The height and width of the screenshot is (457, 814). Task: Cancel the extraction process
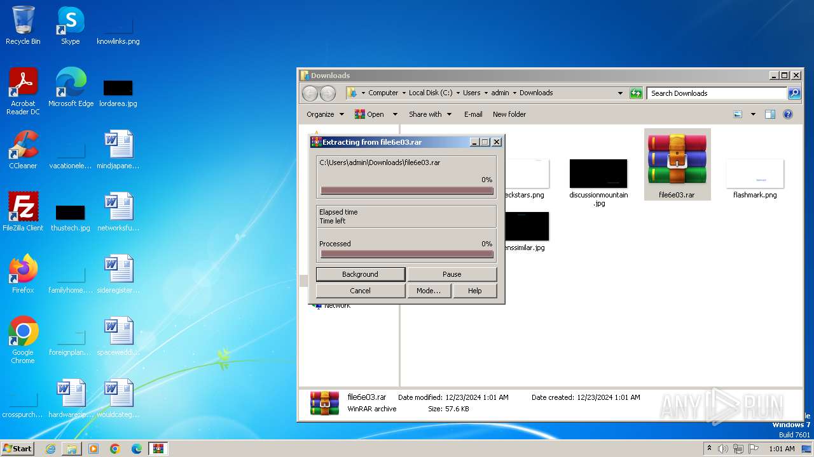click(360, 291)
